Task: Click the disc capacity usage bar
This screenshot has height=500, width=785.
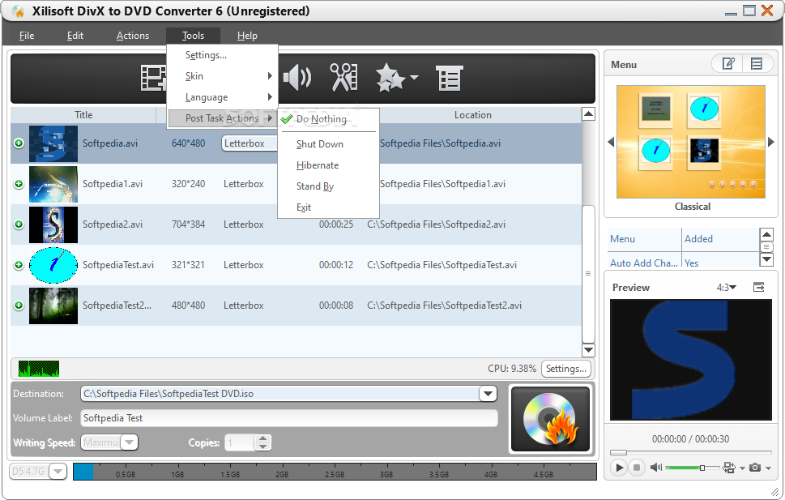Action: point(335,472)
